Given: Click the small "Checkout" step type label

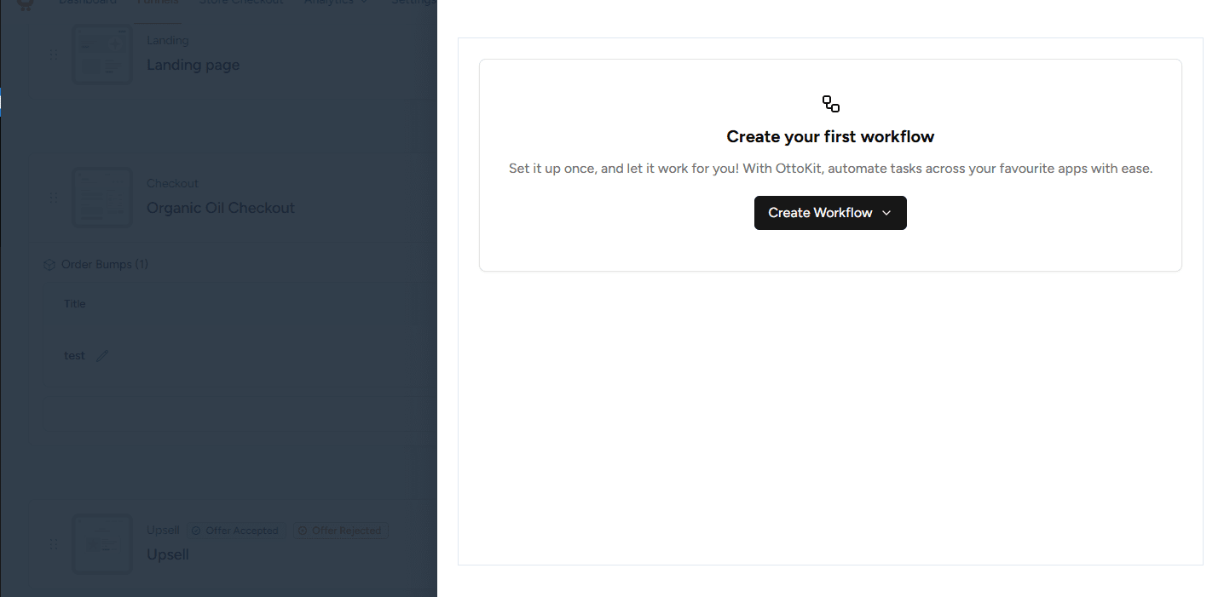Looking at the screenshot, I should coord(172,183).
